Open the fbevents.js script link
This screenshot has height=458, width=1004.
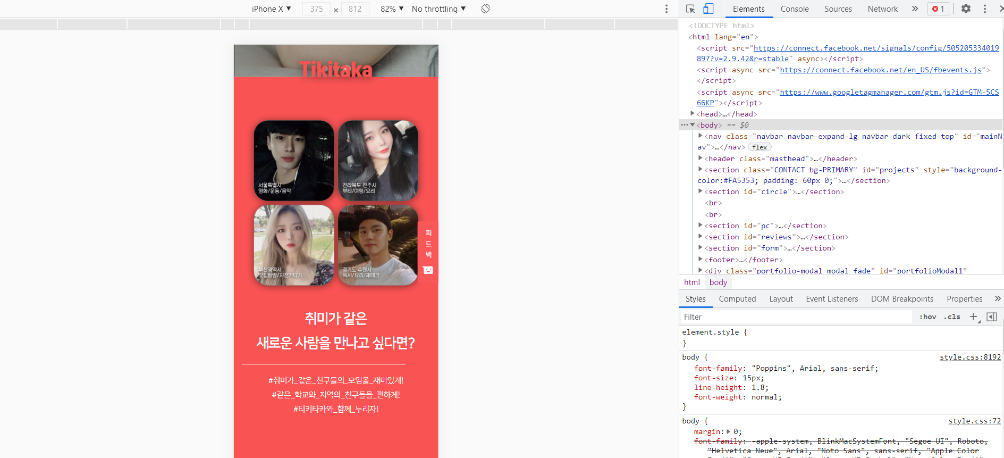pyautogui.click(x=880, y=70)
